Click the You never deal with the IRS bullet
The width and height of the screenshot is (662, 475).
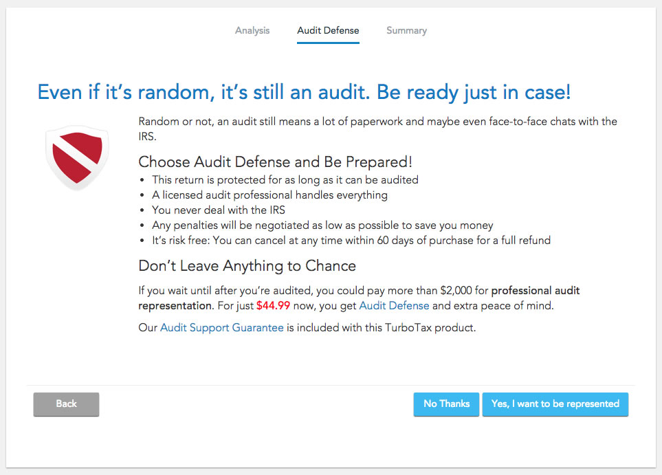tap(219, 210)
